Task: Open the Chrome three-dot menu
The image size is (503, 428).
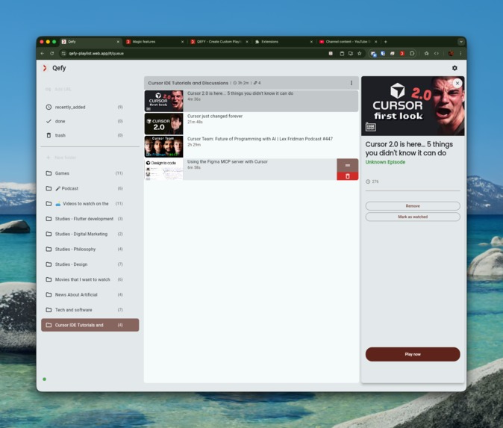Action: tap(460, 53)
